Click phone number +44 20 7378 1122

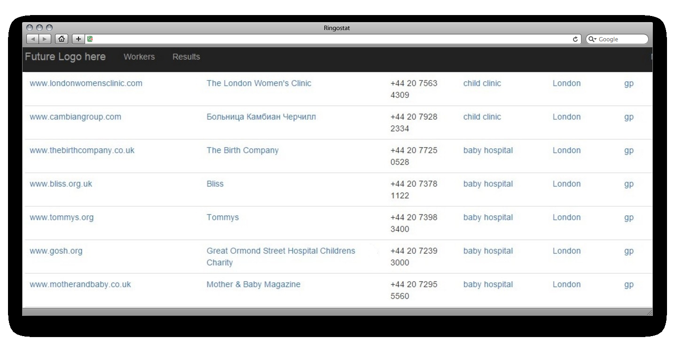pos(414,189)
